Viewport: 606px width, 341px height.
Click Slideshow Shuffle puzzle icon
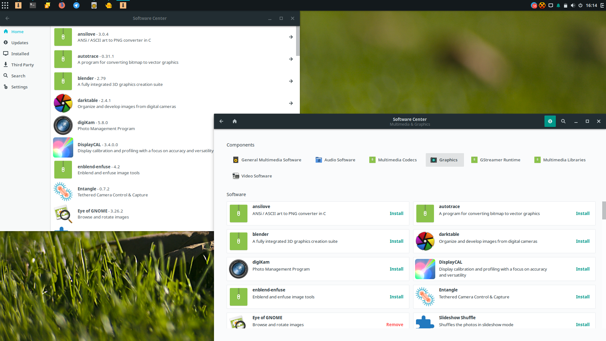click(x=425, y=322)
